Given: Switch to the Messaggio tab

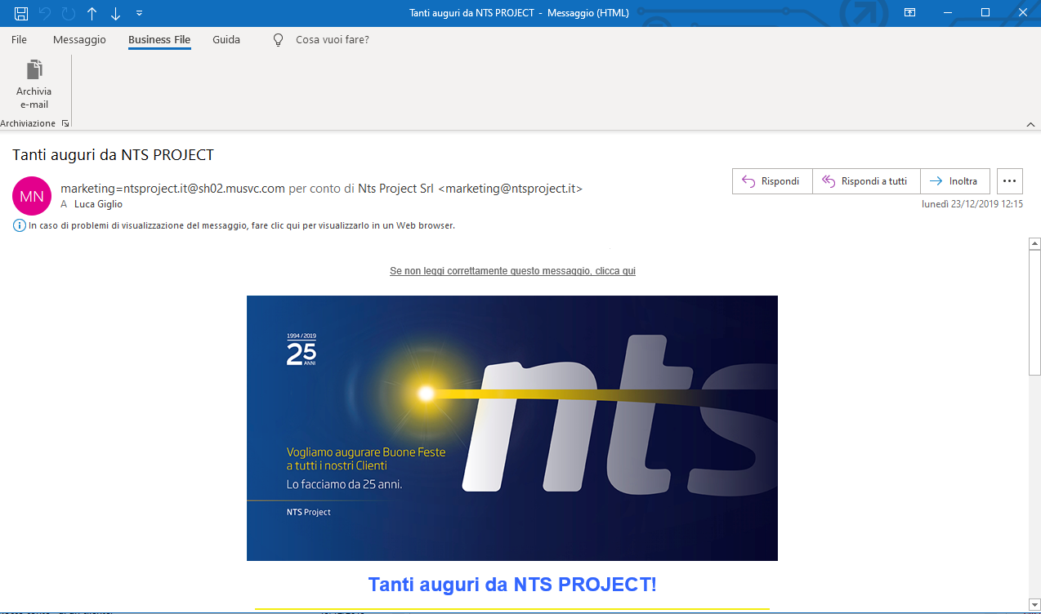Looking at the screenshot, I should tap(79, 39).
